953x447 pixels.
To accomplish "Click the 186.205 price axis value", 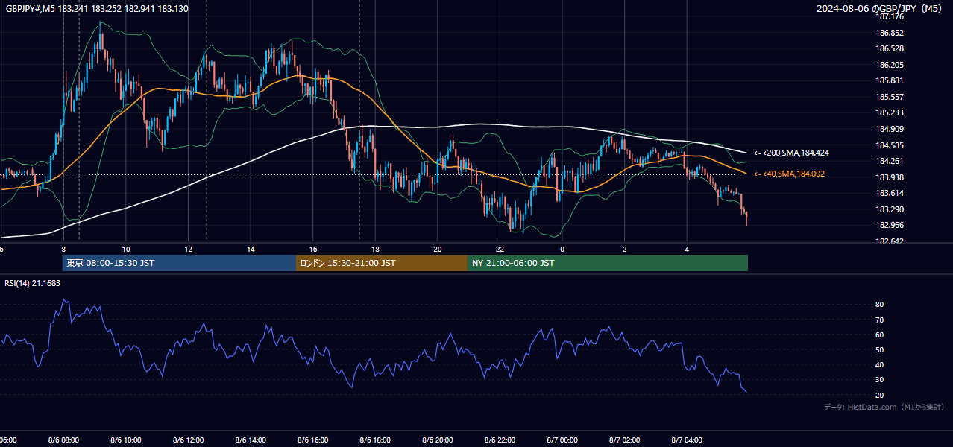I will [x=890, y=65].
